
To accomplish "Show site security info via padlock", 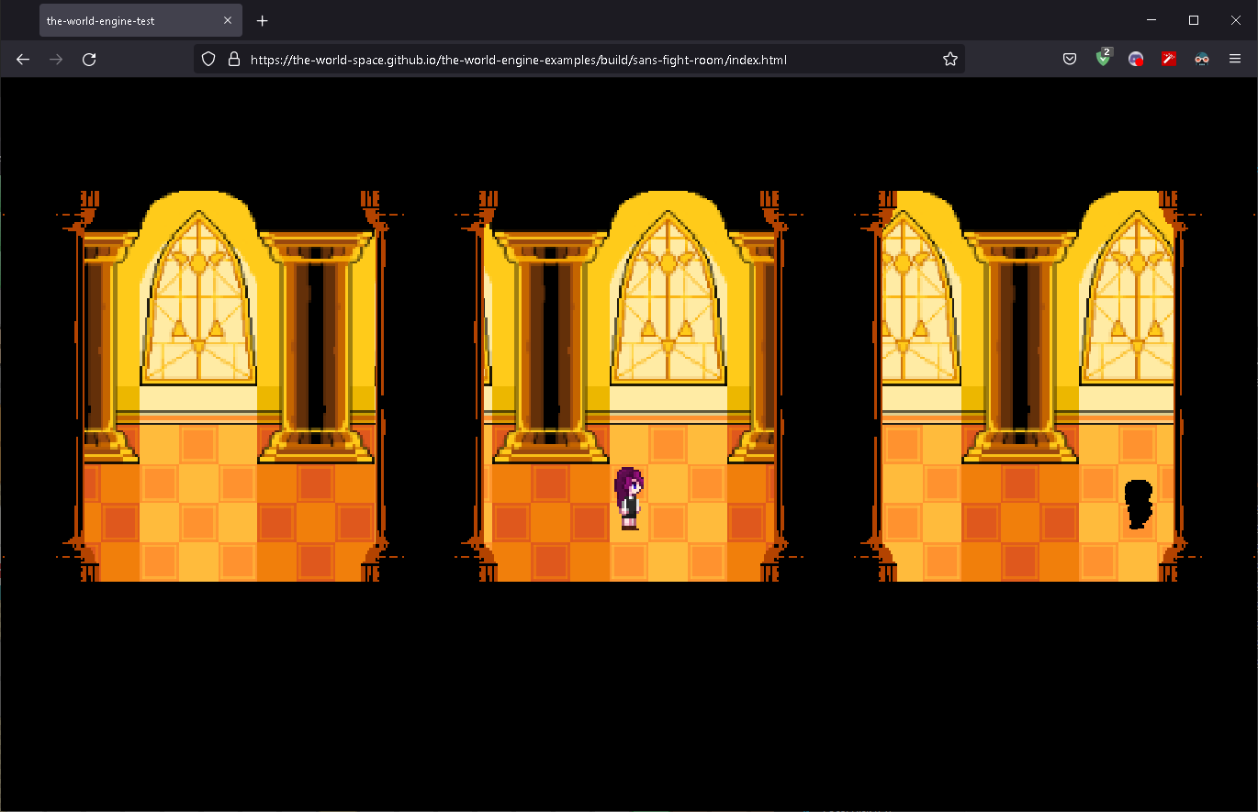I will coord(233,59).
